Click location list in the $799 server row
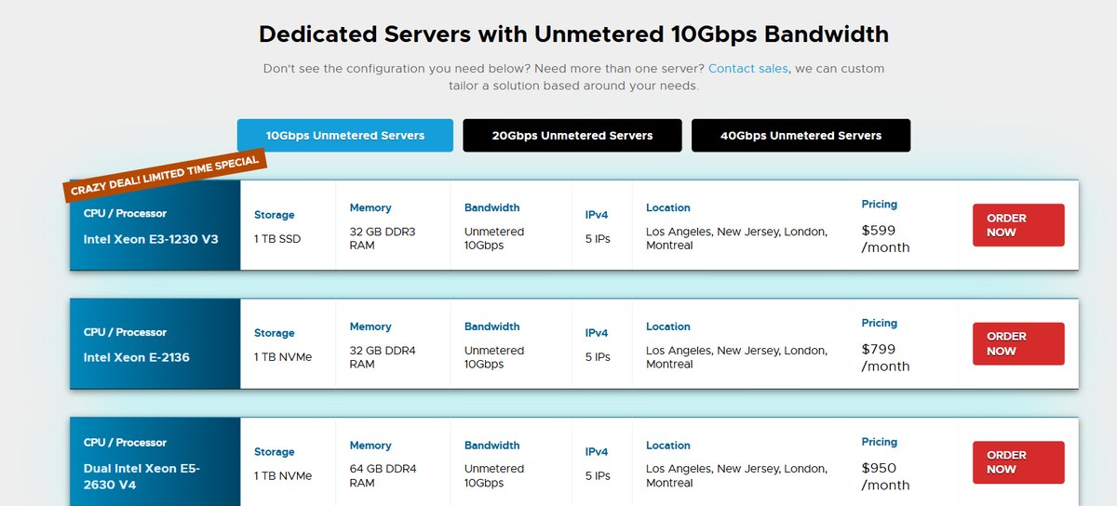 click(x=736, y=357)
